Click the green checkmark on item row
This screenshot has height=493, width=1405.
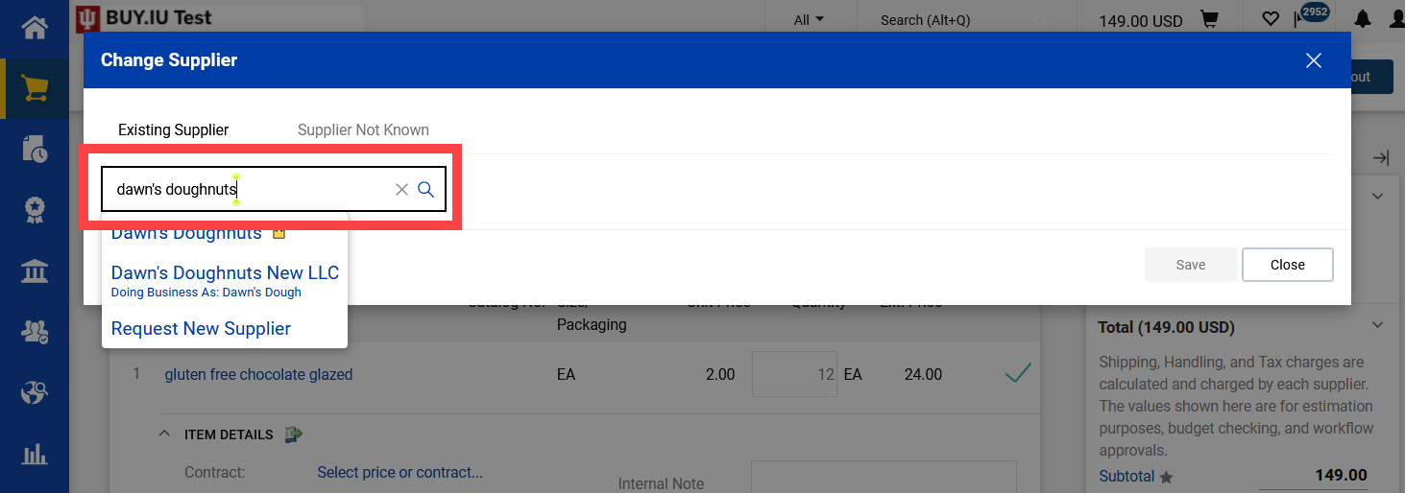(x=1018, y=373)
